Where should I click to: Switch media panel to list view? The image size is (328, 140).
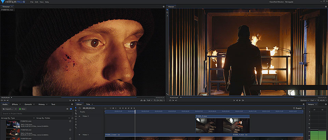(x=67, y=109)
